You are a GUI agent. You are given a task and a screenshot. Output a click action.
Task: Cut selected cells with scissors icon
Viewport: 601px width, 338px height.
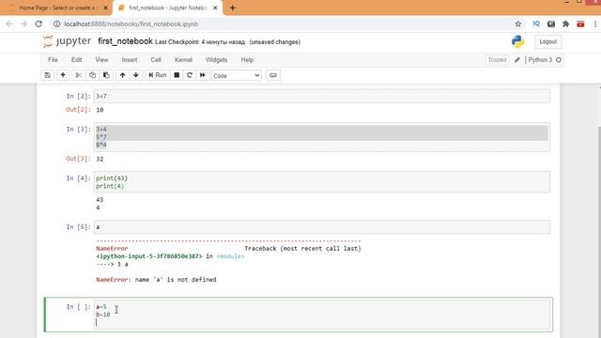78,75
